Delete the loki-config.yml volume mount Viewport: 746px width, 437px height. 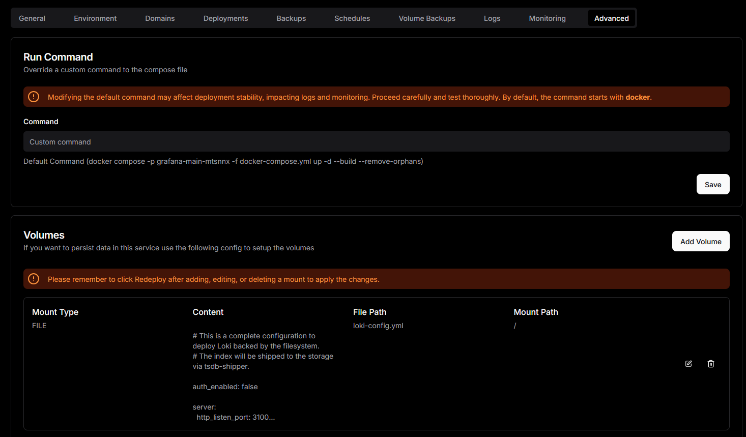(x=711, y=364)
